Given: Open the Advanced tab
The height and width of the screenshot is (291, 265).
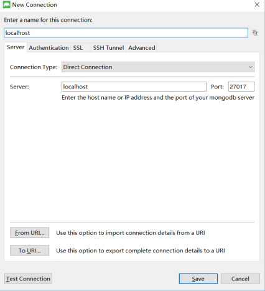Looking at the screenshot, I should [142, 48].
